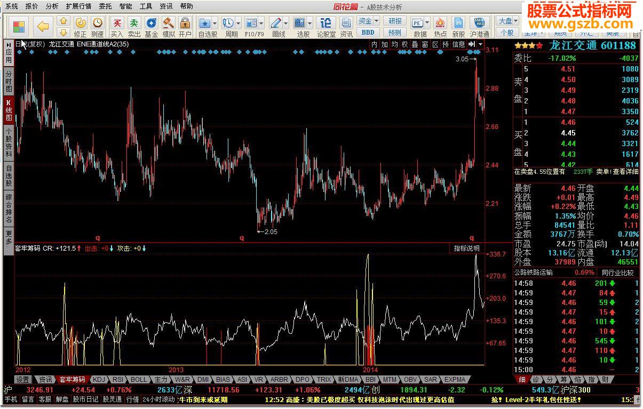Expand the 大盘 market dropdown

tap(507, 21)
